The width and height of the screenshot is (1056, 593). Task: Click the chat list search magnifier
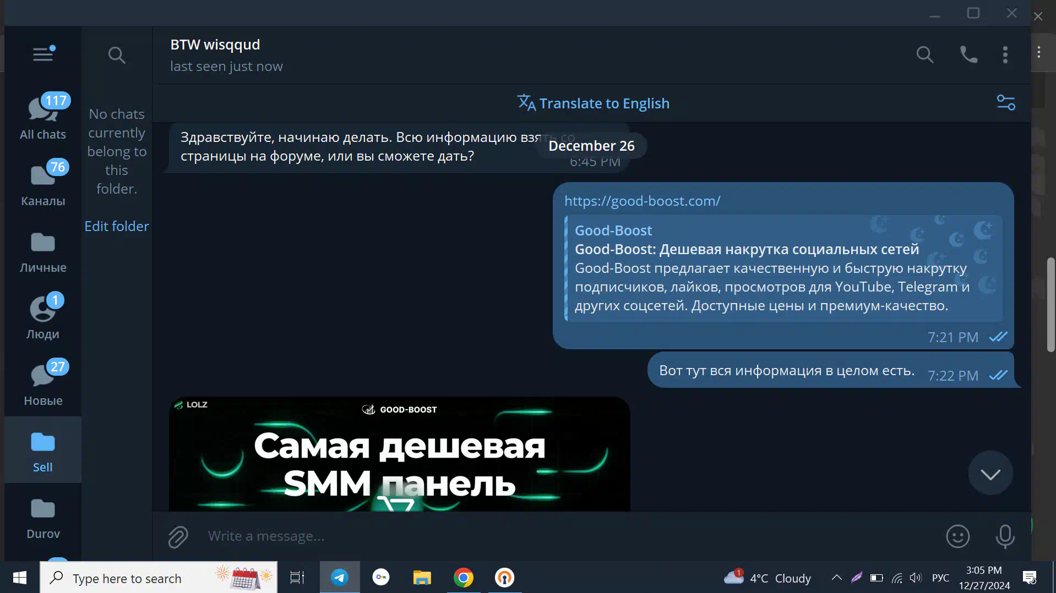(116, 55)
